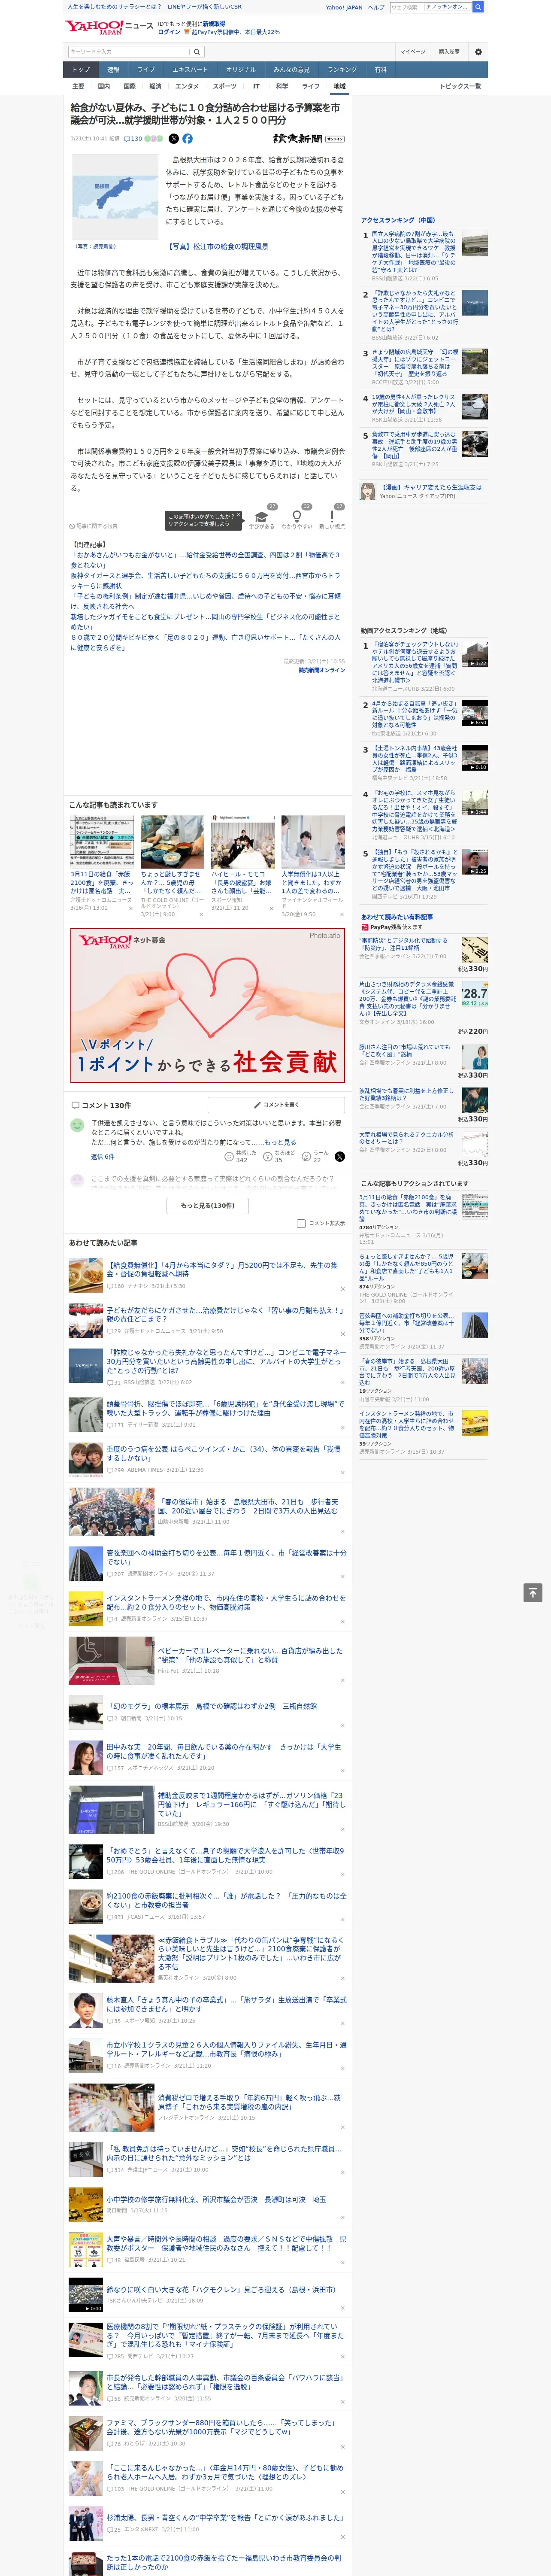This screenshot has height=2576, width=551.
Task: Click the 読売新聞オンライン source link under related articles
Action: coord(322,670)
